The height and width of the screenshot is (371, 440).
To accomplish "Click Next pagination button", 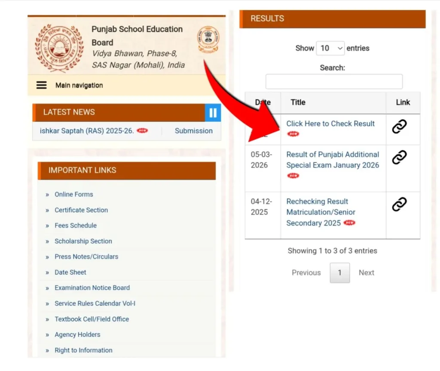I will coord(366,273).
